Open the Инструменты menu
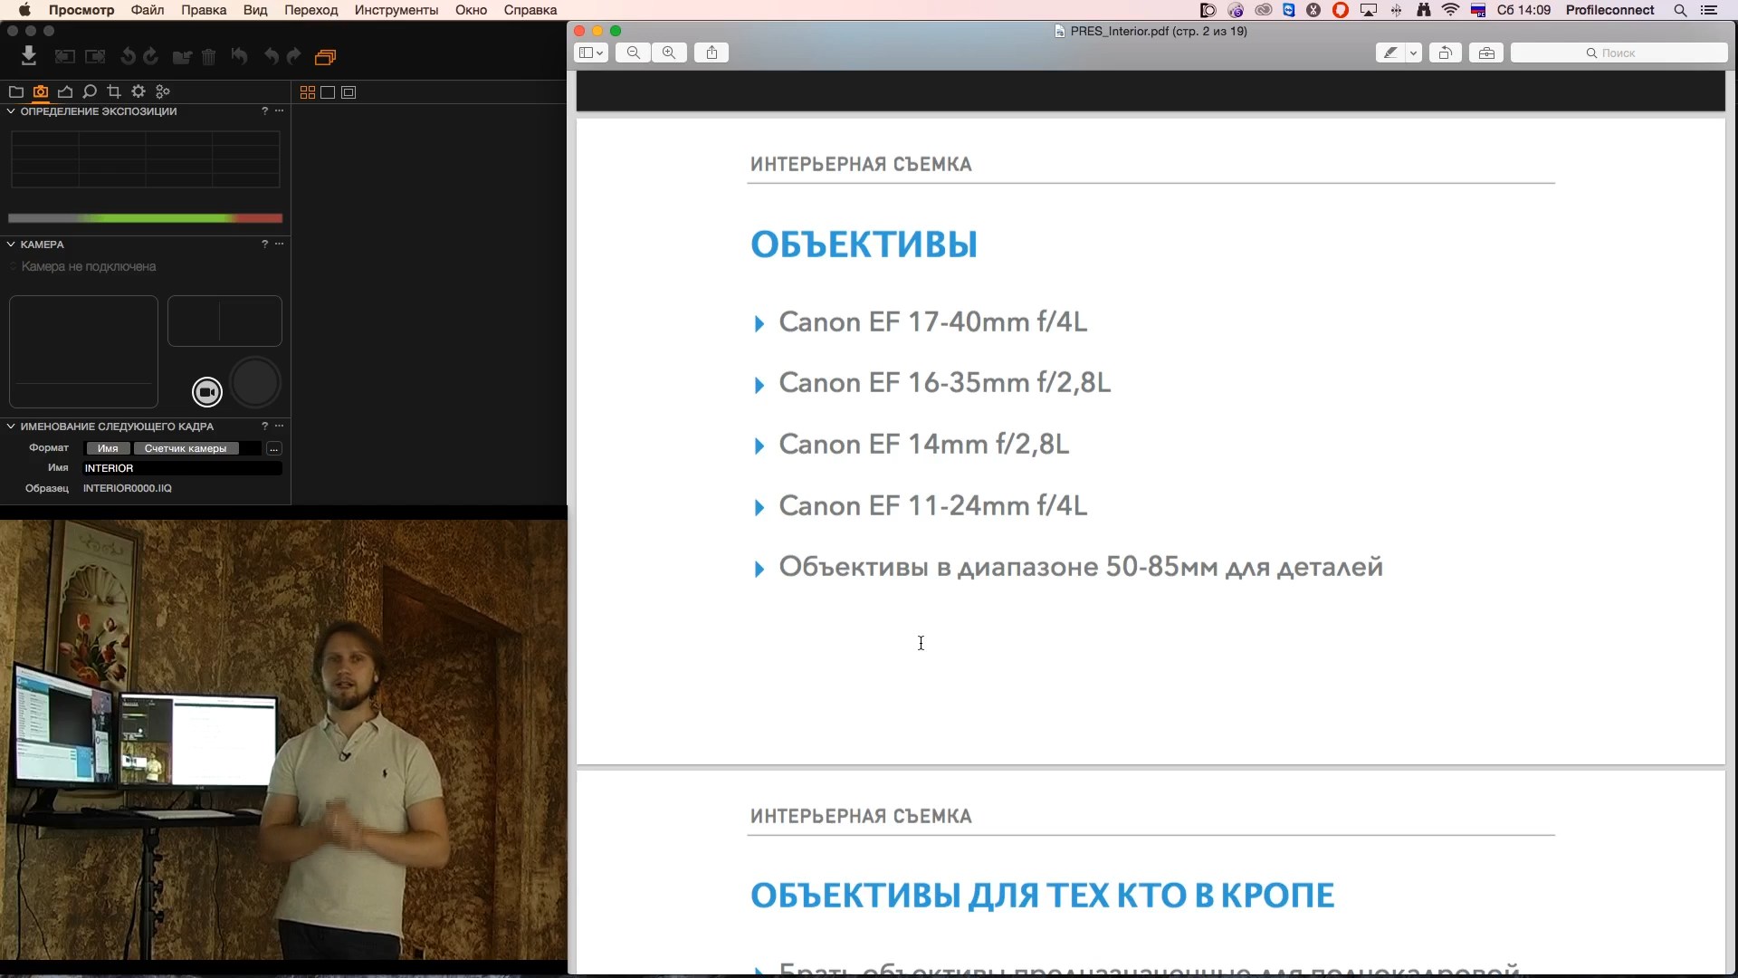 click(396, 10)
